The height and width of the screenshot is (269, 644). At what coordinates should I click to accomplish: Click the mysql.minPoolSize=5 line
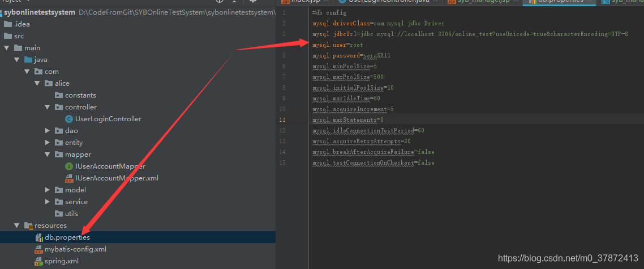[x=345, y=67]
